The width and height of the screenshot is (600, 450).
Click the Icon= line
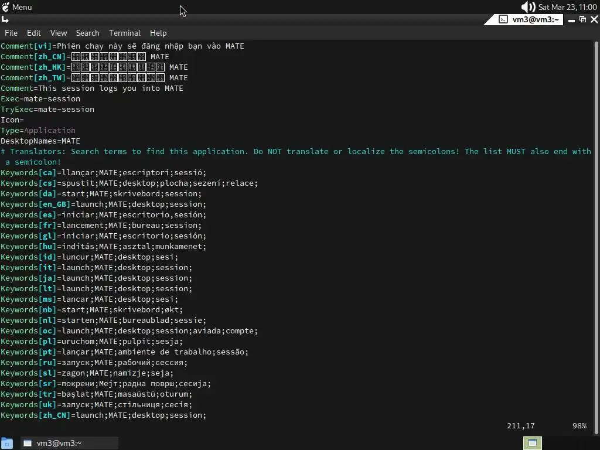12,120
